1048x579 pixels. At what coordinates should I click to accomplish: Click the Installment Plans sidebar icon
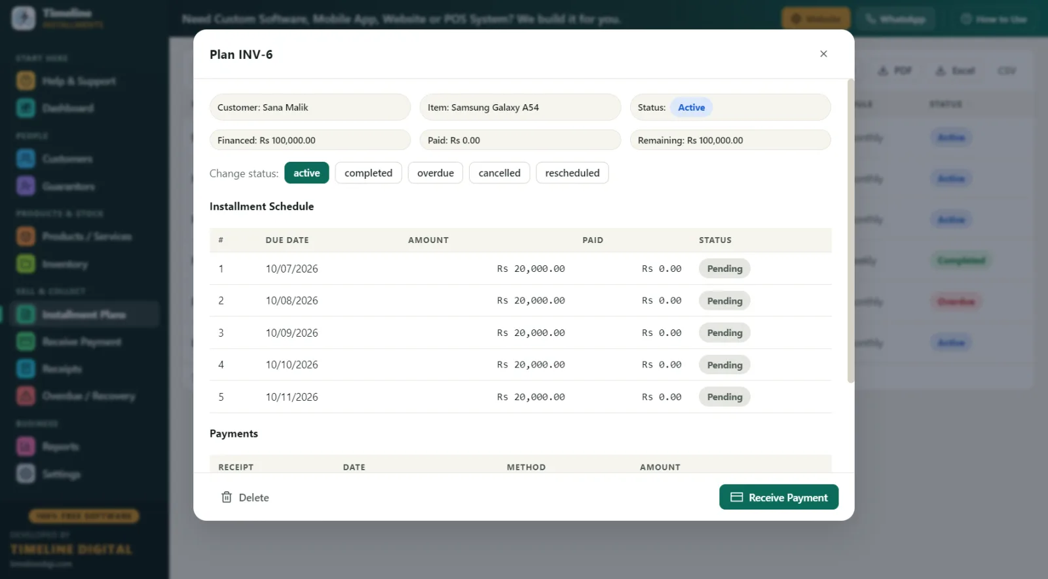point(26,314)
